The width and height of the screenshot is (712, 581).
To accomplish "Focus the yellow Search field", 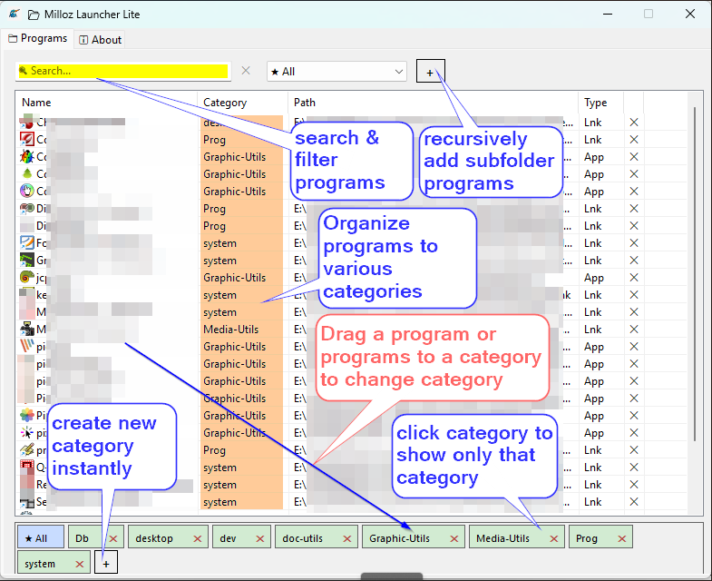I will 123,71.
